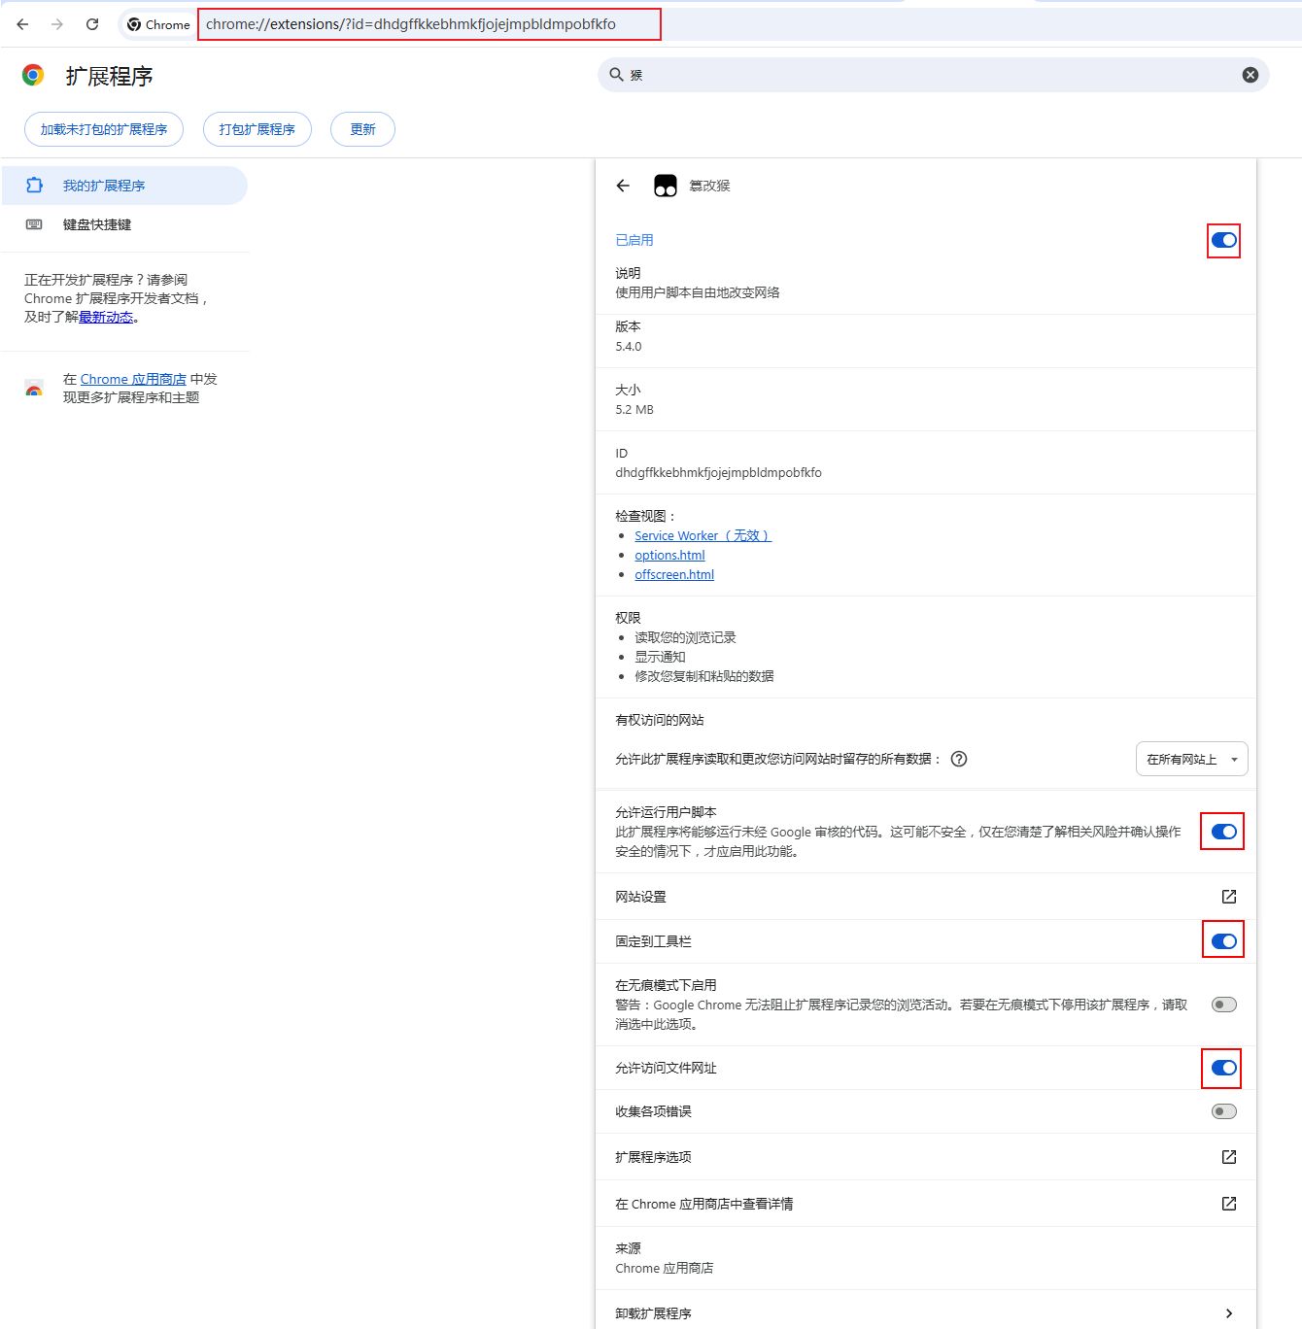Toggle 允许运行用户脚本 switch off
1302x1329 pixels.
pyautogui.click(x=1223, y=832)
